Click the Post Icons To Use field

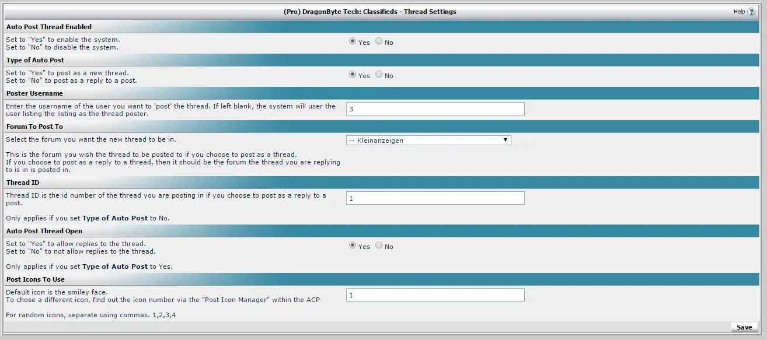coord(435,295)
